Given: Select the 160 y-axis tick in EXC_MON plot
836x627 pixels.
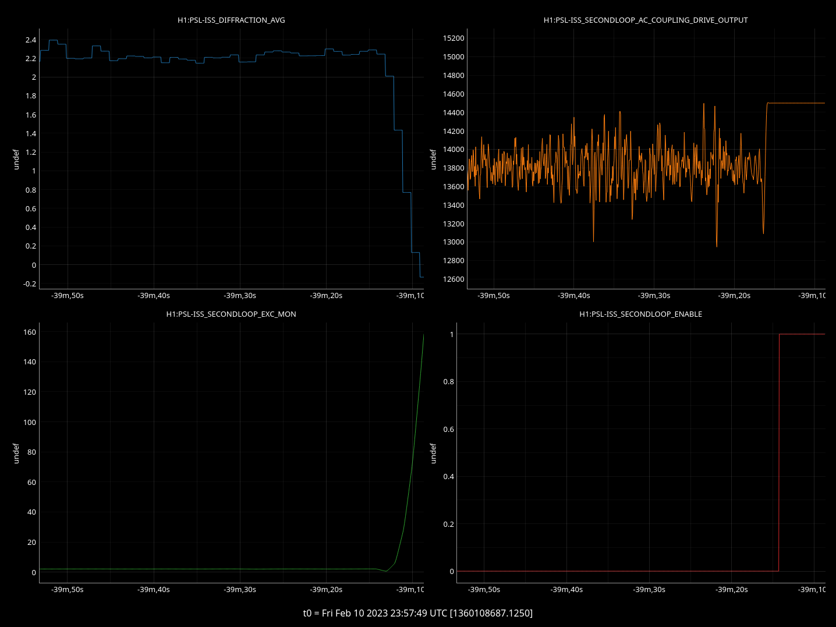Looking at the screenshot, I should click(29, 332).
